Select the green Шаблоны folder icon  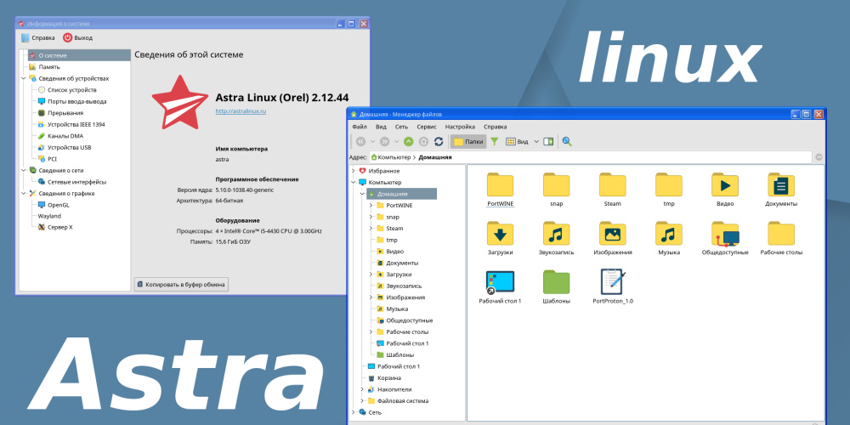pyautogui.click(x=556, y=286)
